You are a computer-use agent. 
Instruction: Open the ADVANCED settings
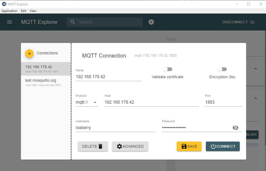pos(130,146)
